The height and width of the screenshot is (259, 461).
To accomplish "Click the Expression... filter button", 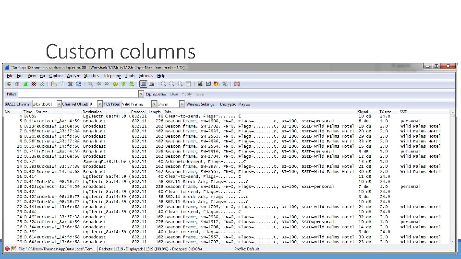I will [156, 94].
